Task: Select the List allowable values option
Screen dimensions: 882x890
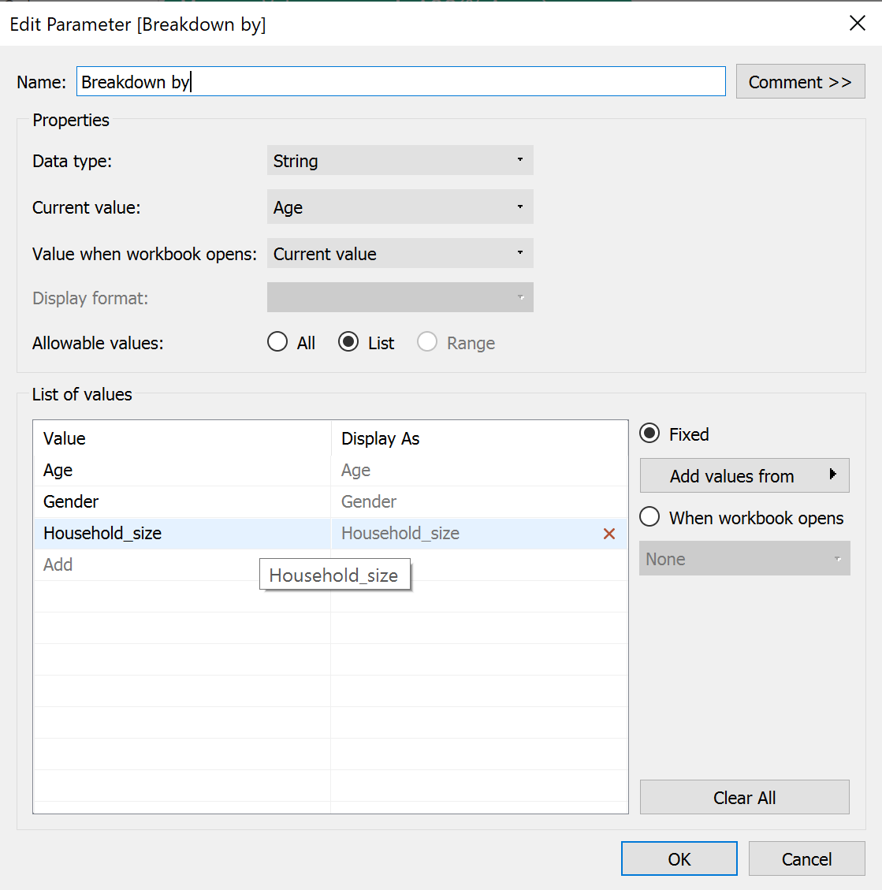Action: pyautogui.click(x=348, y=342)
